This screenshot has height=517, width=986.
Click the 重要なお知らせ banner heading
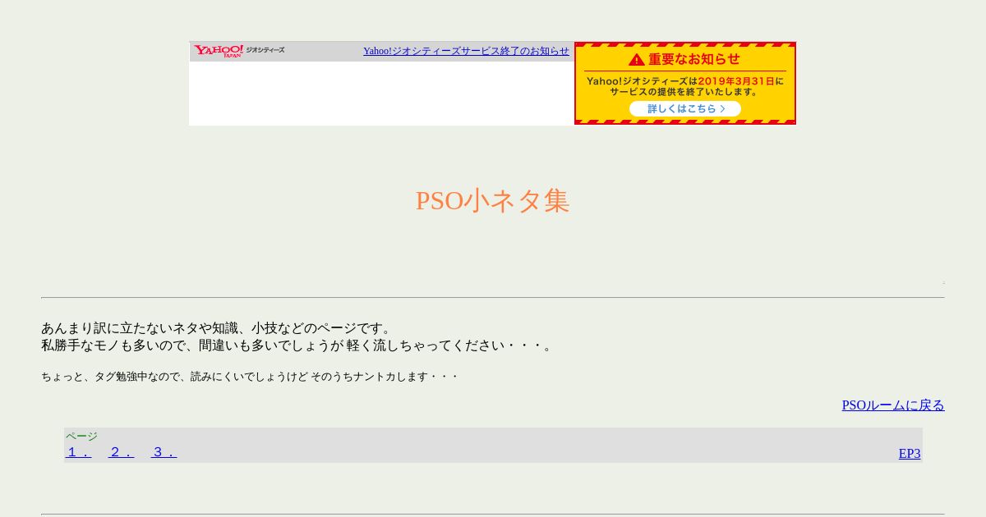tap(694, 59)
